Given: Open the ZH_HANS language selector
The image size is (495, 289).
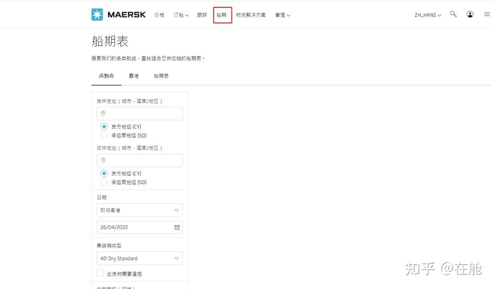Looking at the screenshot, I should [427, 14].
